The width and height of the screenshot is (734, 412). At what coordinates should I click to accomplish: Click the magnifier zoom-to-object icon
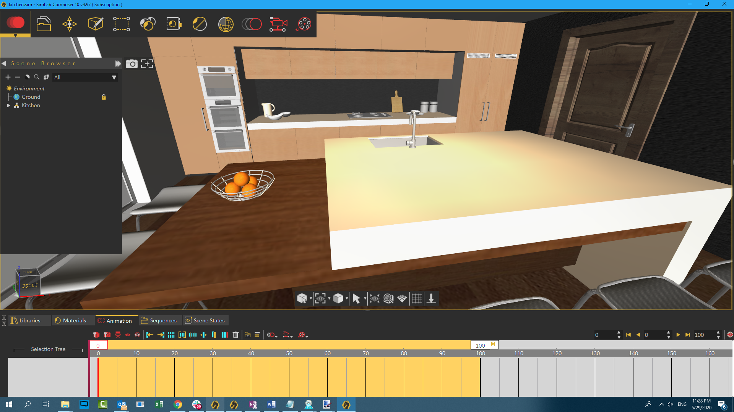click(388, 298)
